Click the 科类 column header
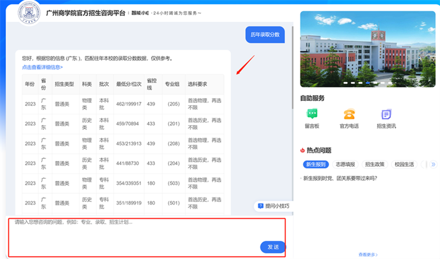 click(87, 84)
